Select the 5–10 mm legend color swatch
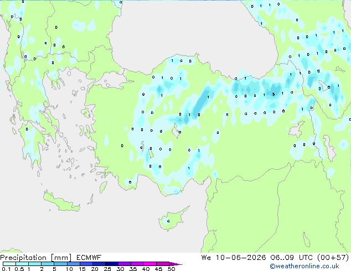Viewport: 351px width, 271px height. click(x=60, y=264)
